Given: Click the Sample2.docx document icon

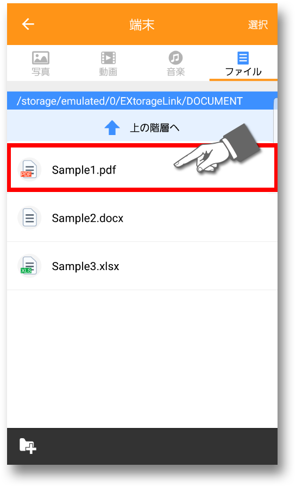Looking at the screenshot, I should coord(29,217).
